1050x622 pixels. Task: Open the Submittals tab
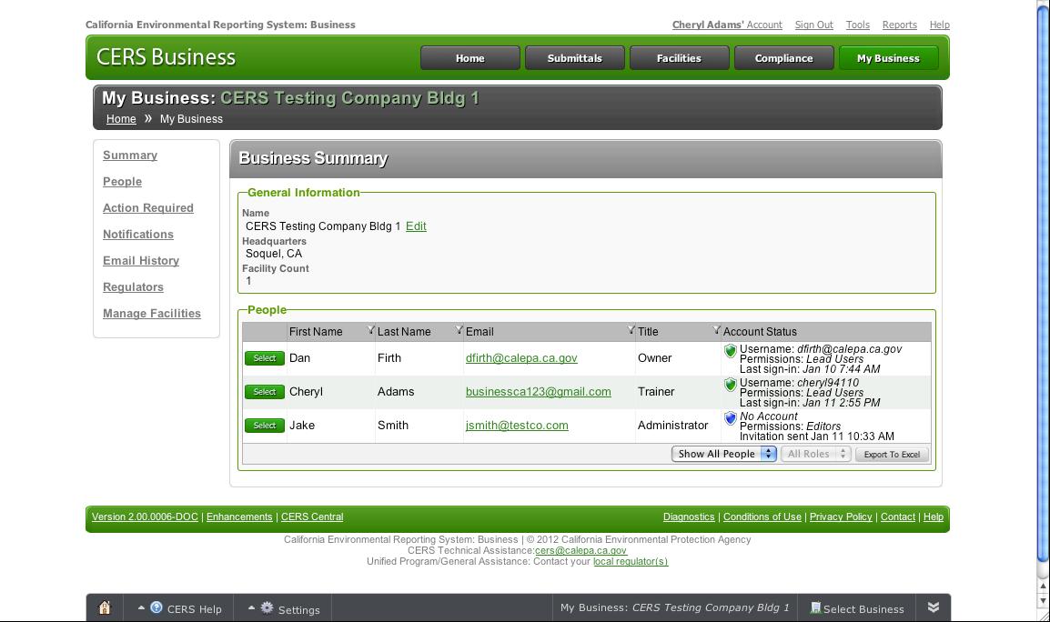tap(574, 58)
